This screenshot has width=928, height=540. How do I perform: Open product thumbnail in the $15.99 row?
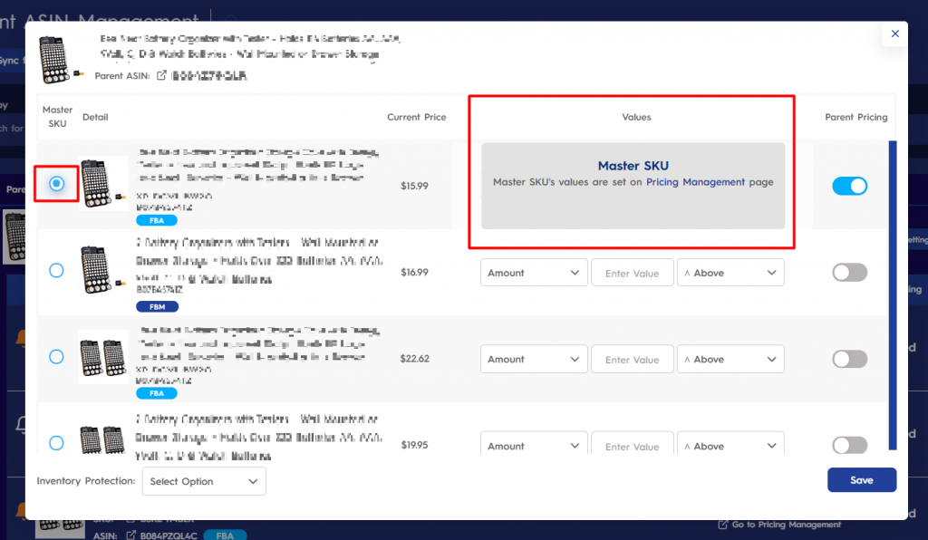point(103,184)
